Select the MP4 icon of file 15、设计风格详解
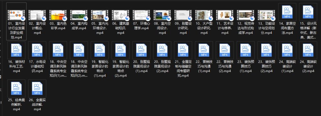This screenshot has width=321, height=116. [308, 12]
